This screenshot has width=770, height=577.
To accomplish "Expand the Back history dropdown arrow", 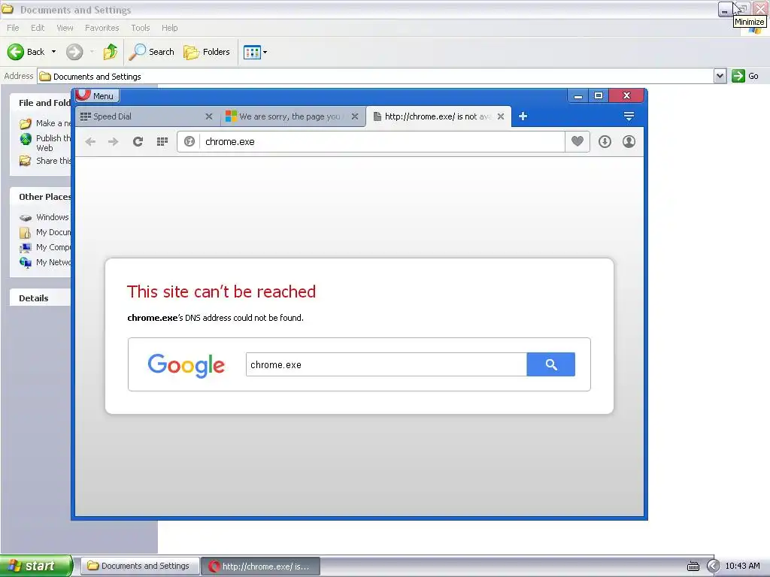I will pyautogui.click(x=53, y=52).
